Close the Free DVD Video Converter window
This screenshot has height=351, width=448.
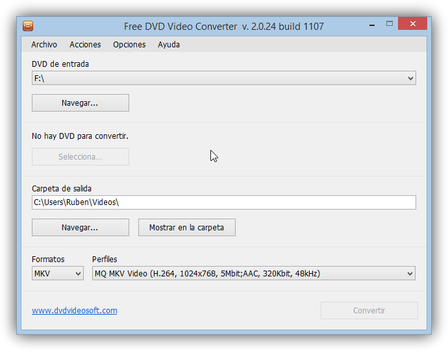pos(412,24)
